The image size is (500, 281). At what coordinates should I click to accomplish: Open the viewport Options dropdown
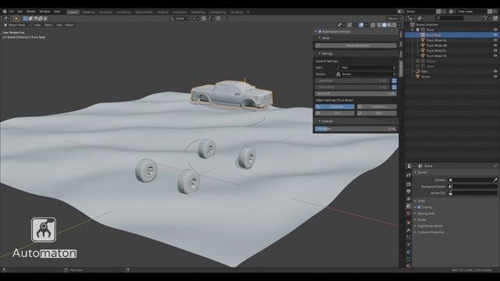tap(394, 19)
